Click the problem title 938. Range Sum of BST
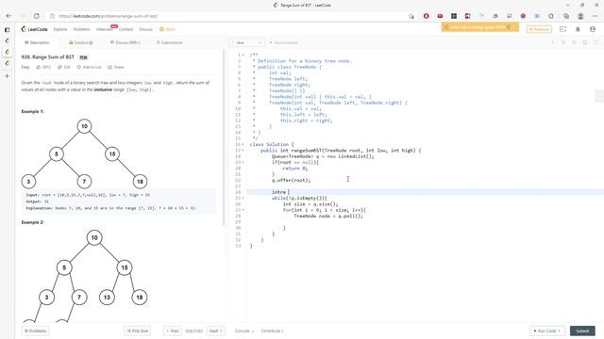Viewport: 604px width, 339px height. coord(48,56)
